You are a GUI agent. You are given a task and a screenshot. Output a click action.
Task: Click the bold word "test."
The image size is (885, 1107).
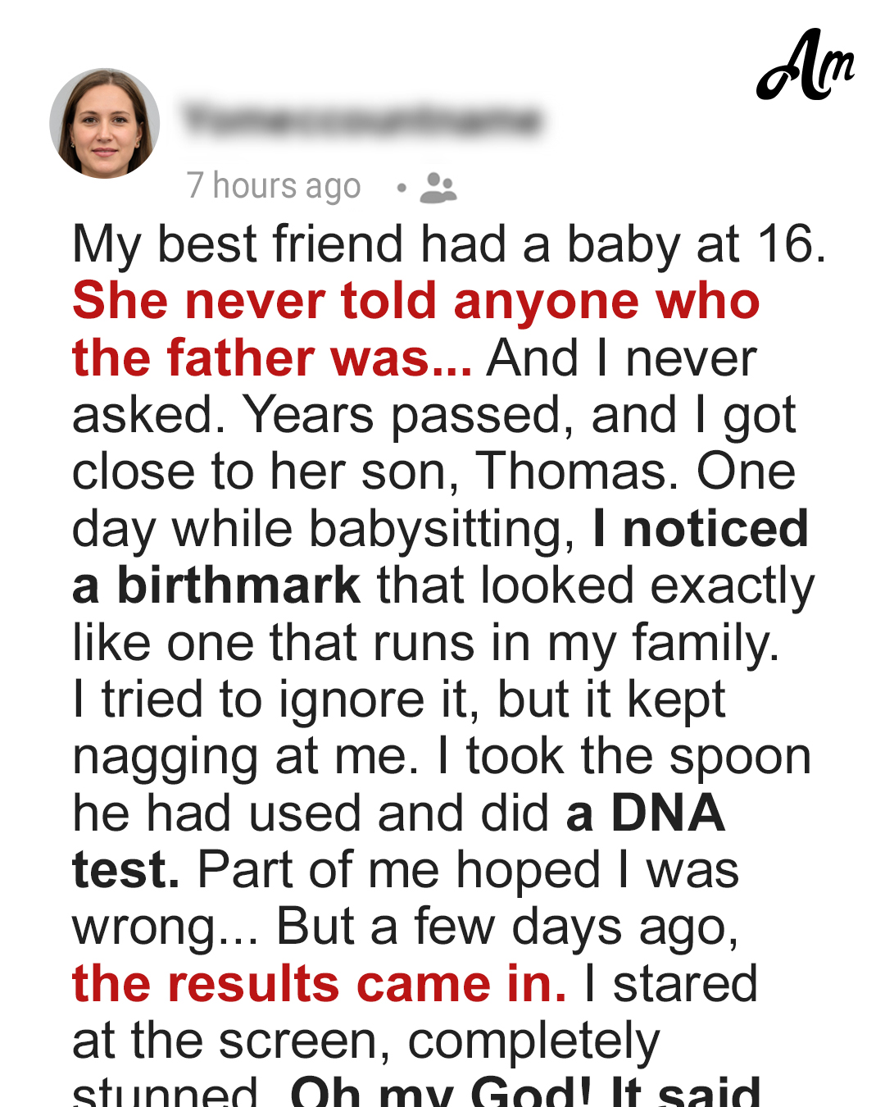click(126, 870)
